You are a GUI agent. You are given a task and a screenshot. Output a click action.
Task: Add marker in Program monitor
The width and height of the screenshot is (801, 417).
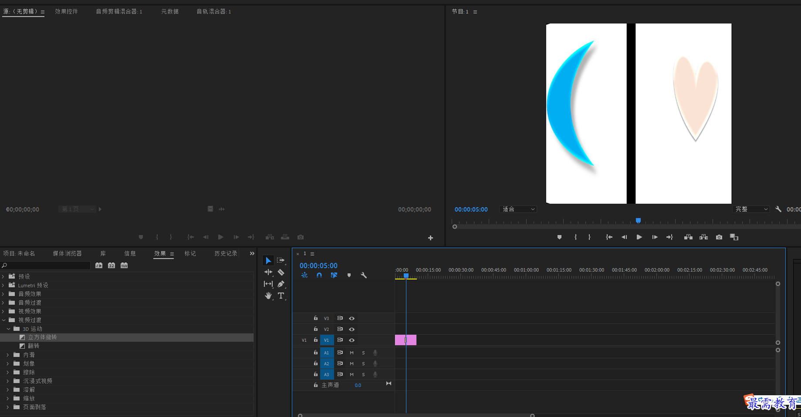[x=559, y=237]
